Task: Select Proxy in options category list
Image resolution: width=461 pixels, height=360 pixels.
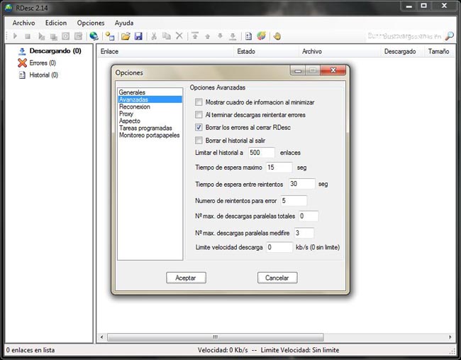Action: click(126, 114)
